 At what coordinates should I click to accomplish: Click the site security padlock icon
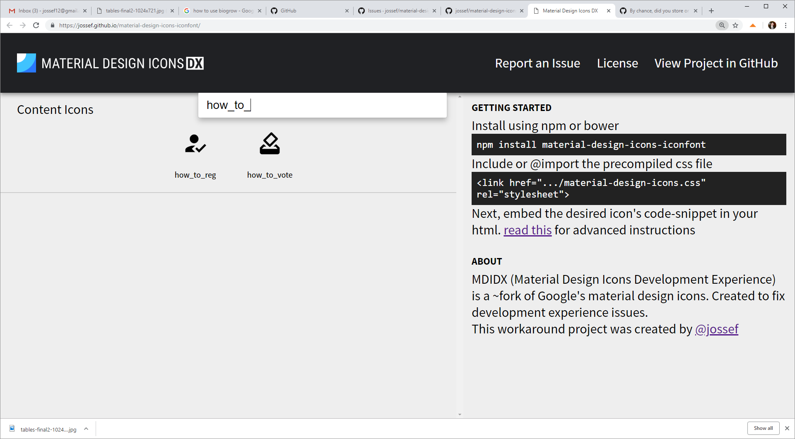pyautogui.click(x=52, y=25)
